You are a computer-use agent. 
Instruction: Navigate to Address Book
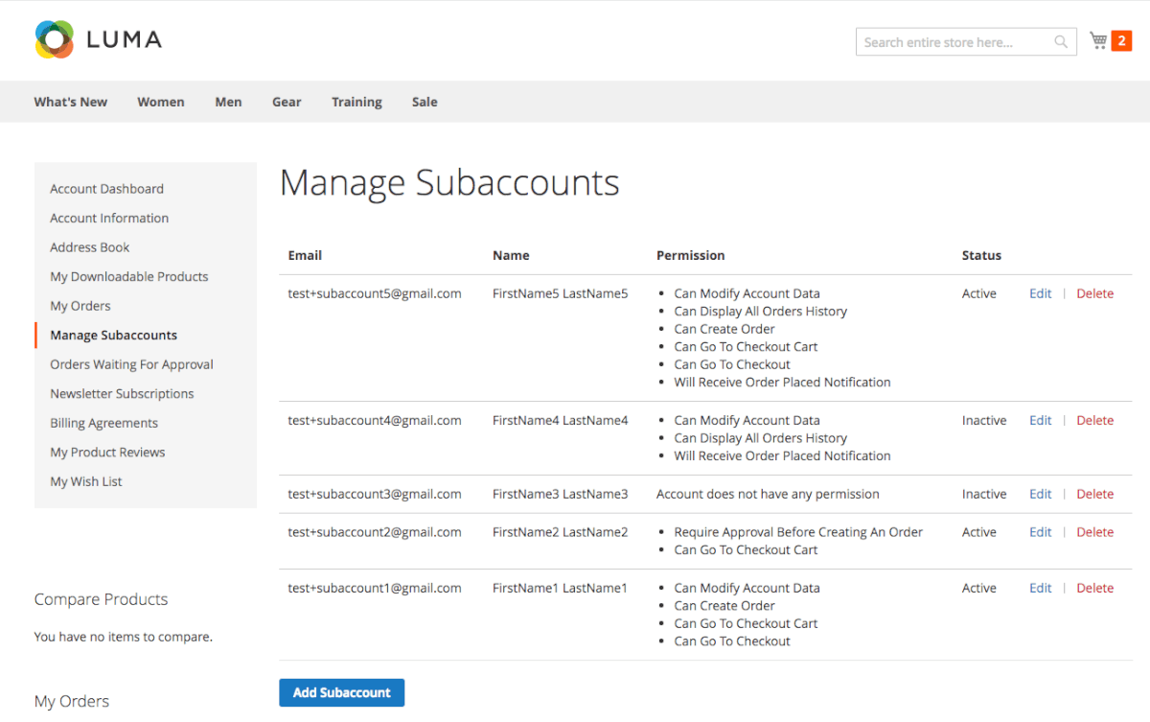click(90, 247)
